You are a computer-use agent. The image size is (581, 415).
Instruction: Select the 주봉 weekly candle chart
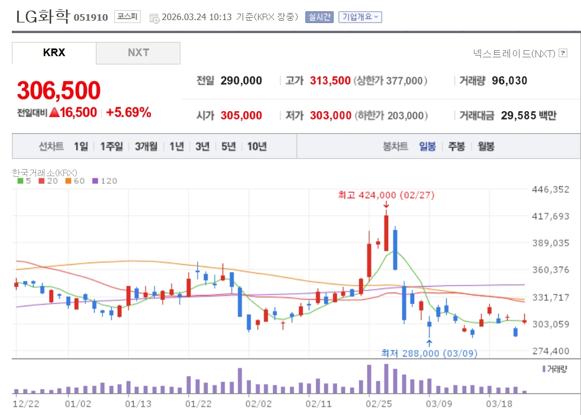[x=457, y=147]
